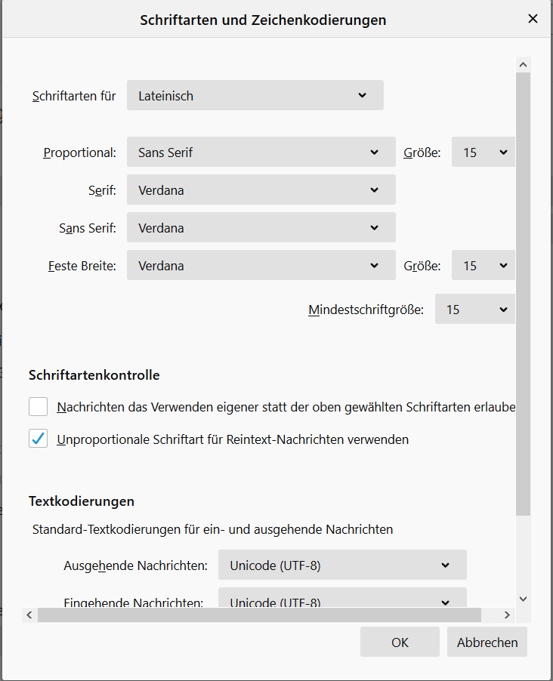Change the Feste Breite Größe dropdown

[x=483, y=266]
